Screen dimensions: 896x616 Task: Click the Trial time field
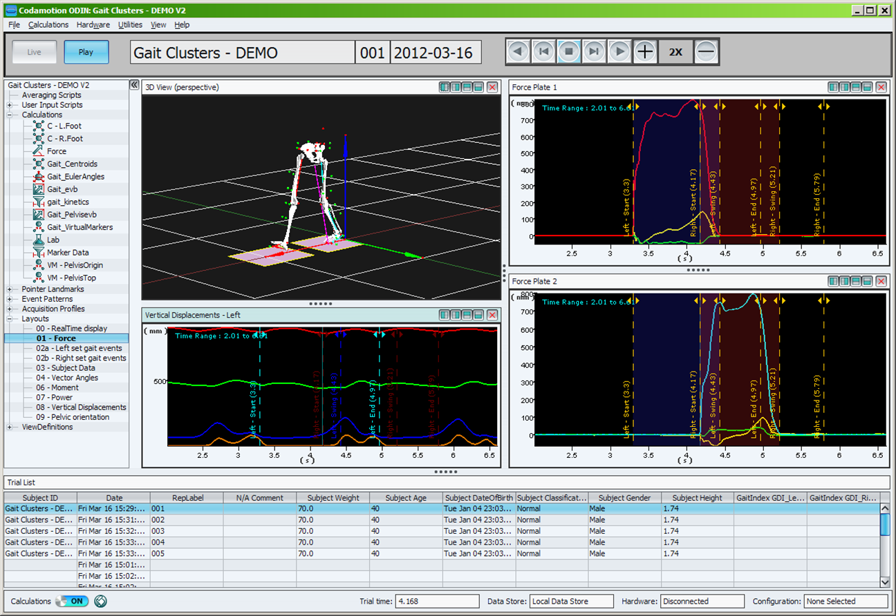point(438,601)
